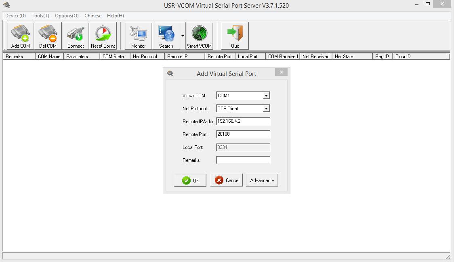This screenshot has height=262, width=454.
Task: Click the Net State column header
Action: (x=352, y=57)
